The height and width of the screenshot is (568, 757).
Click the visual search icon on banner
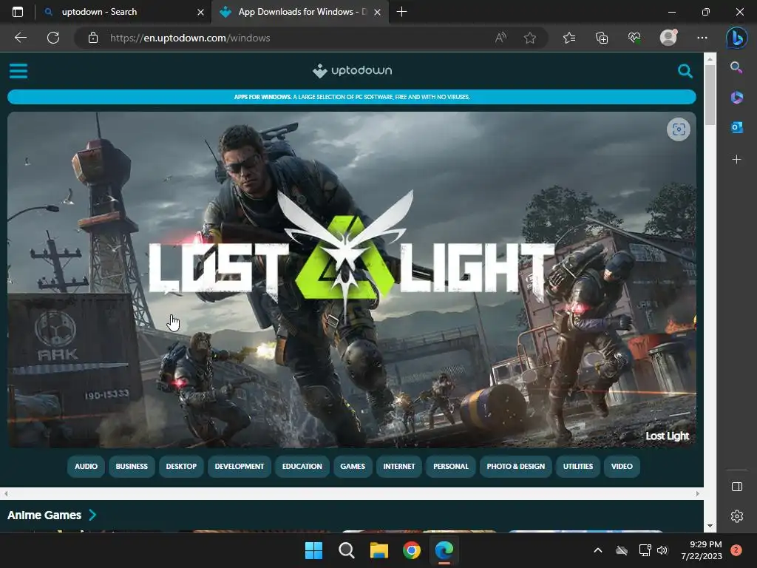[679, 129]
